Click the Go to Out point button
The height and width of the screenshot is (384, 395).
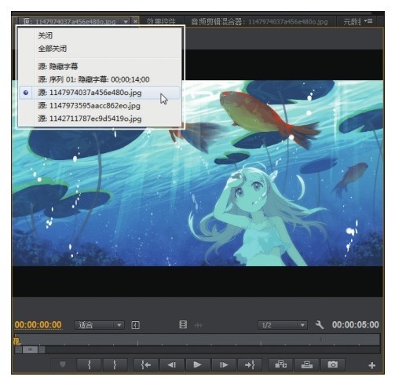(250, 364)
